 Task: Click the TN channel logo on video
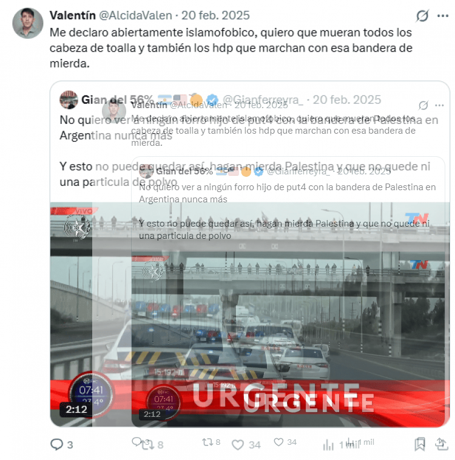coord(417,218)
